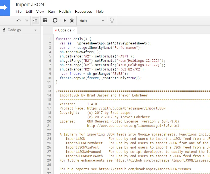Click the 'For future enhancements' comment line
The height and width of the screenshot is (174, 210).
pos(135,160)
